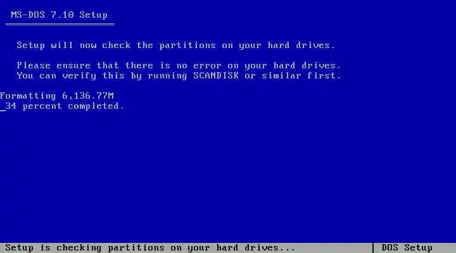Viewport: 456px width, 253px height.
Task: Click the 'Formatting 6,136.77M' line
Action: pos(57,96)
